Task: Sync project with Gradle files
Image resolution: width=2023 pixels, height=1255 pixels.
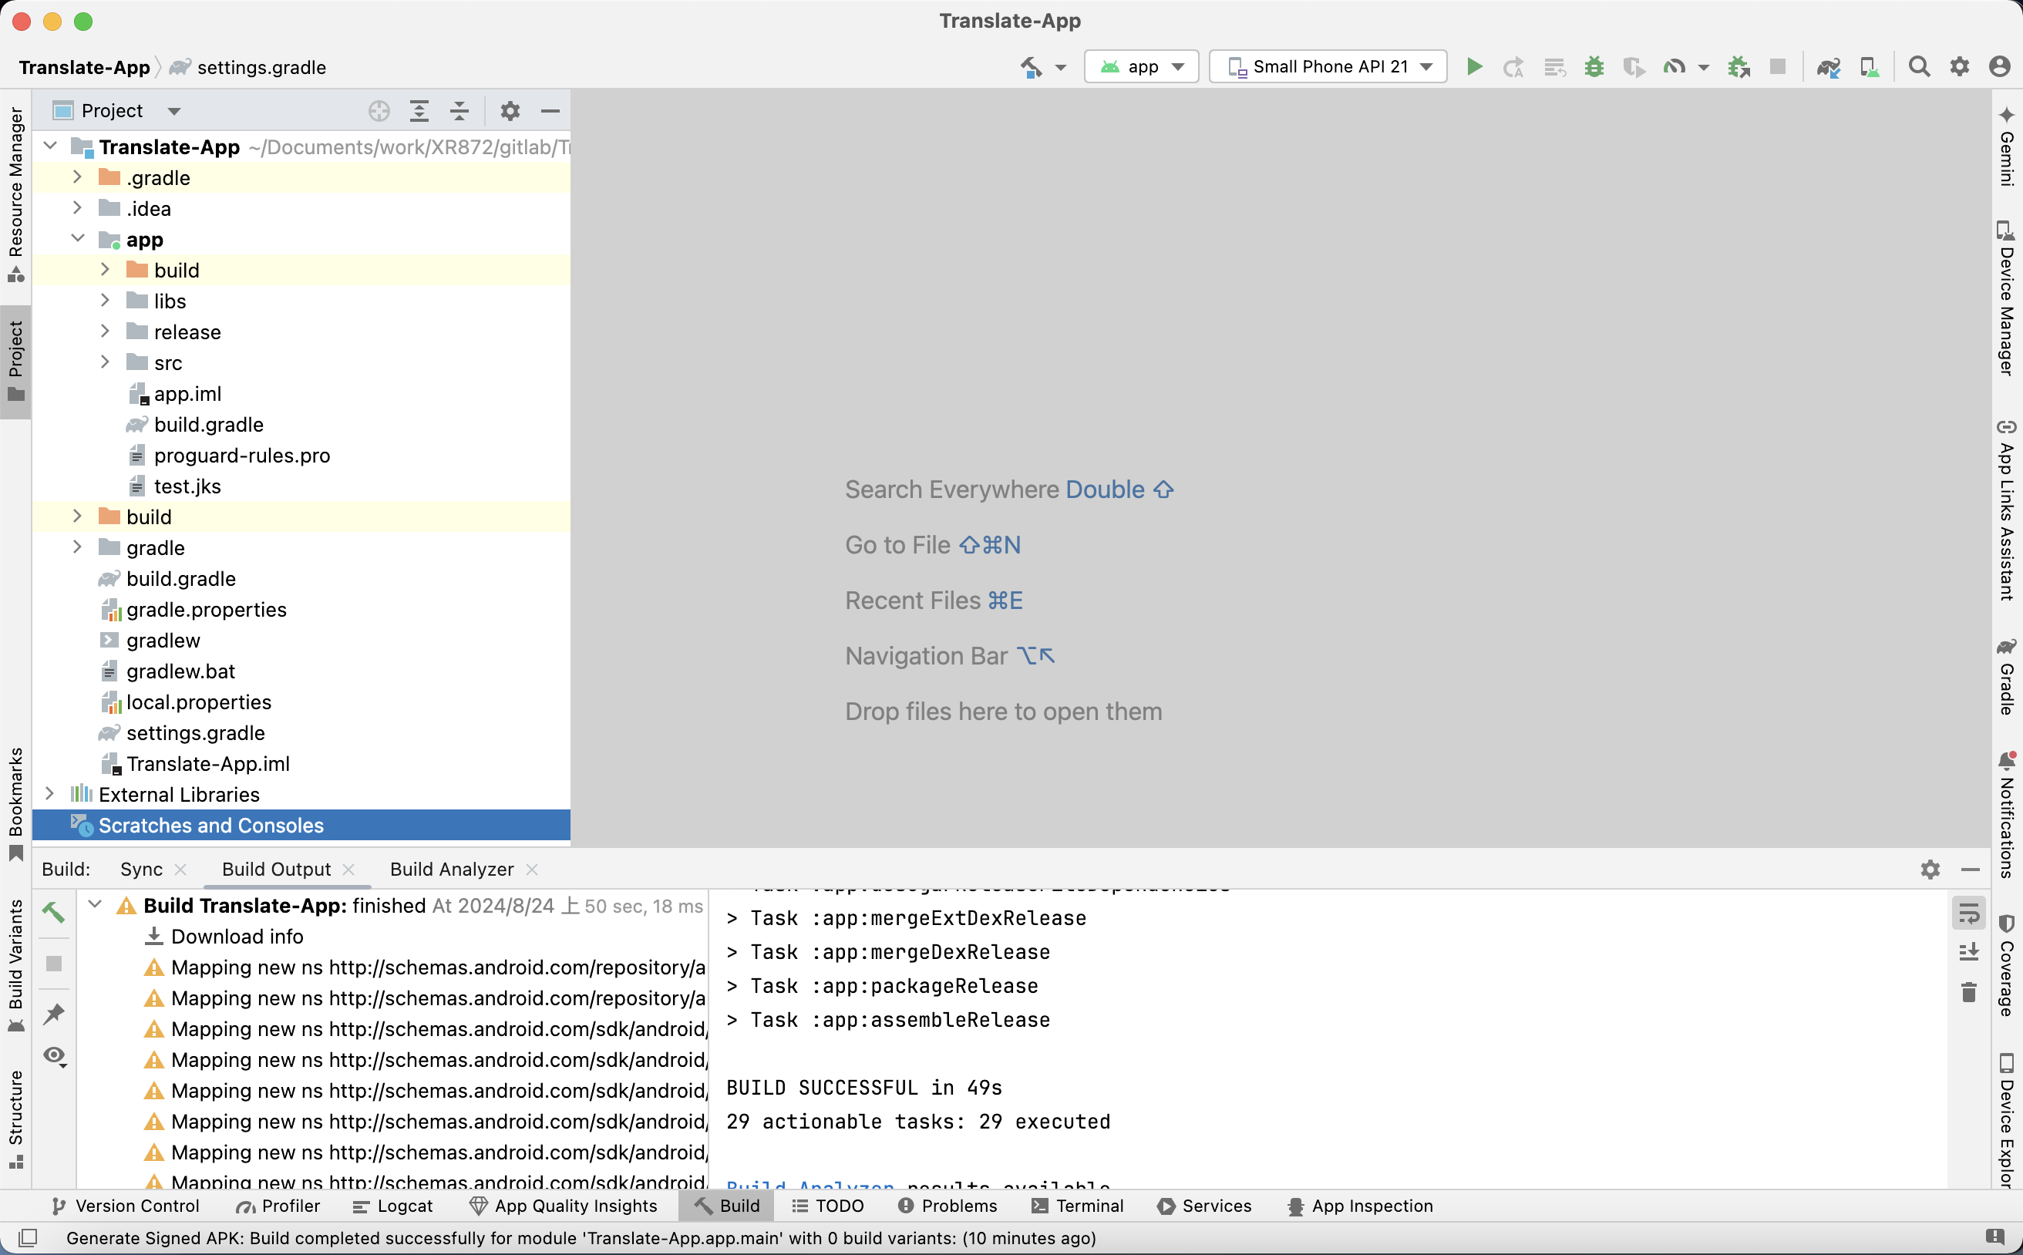Action: click(1829, 66)
